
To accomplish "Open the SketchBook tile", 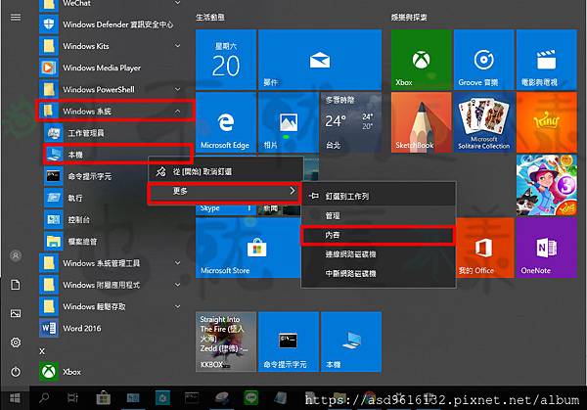I will point(421,122).
